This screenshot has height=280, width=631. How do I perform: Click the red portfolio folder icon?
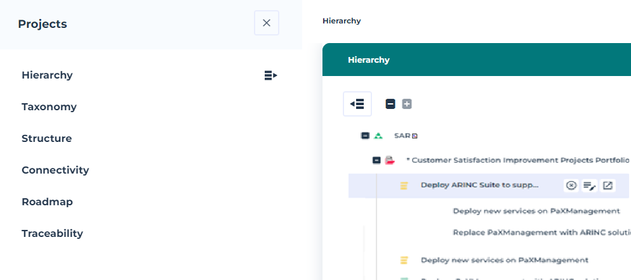390,160
